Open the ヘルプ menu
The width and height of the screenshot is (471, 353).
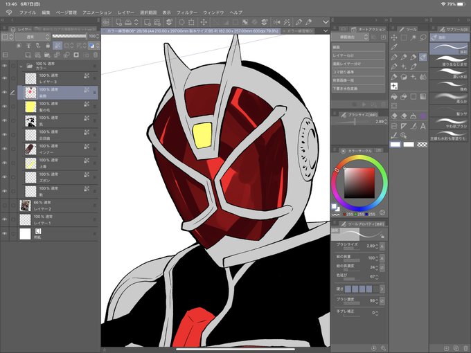[235, 12]
